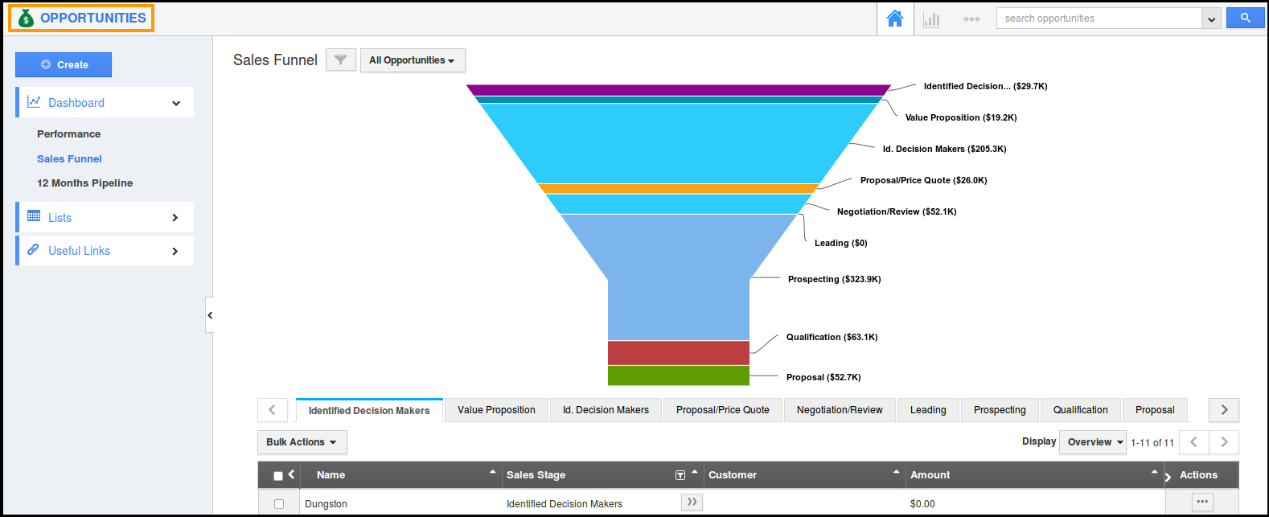Switch to the Value Proposition tab
The width and height of the screenshot is (1269, 517).
(x=496, y=410)
